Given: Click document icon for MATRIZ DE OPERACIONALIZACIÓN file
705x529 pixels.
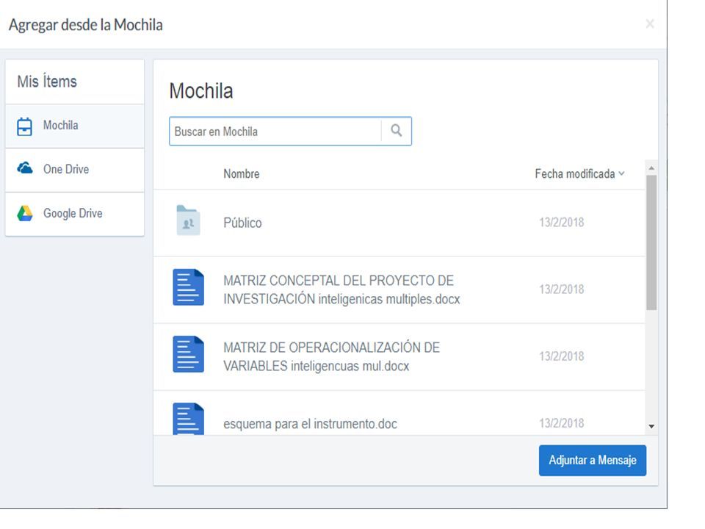Looking at the screenshot, I should (189, 354).
